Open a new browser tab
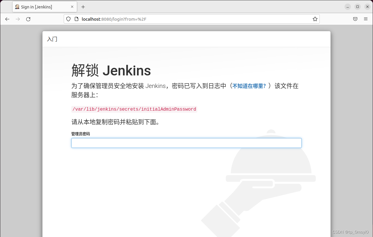The height and width of the screenshot is (237, 373). (x=83, y=6)
